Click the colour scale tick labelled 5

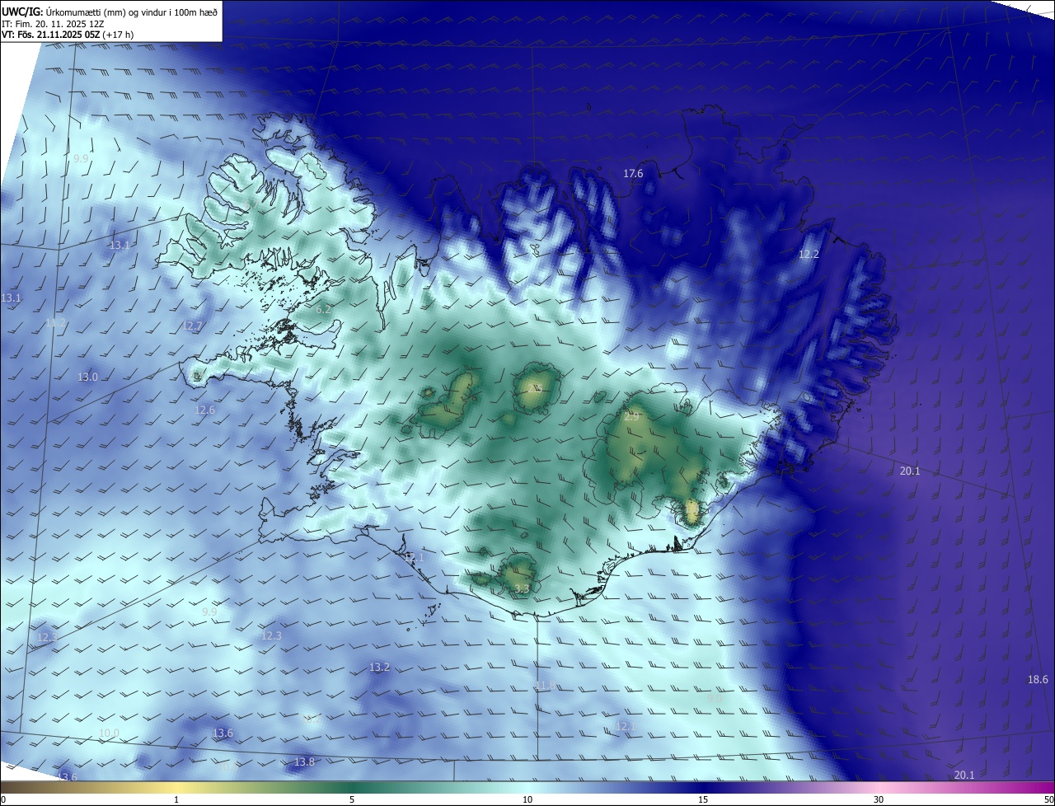352,799
